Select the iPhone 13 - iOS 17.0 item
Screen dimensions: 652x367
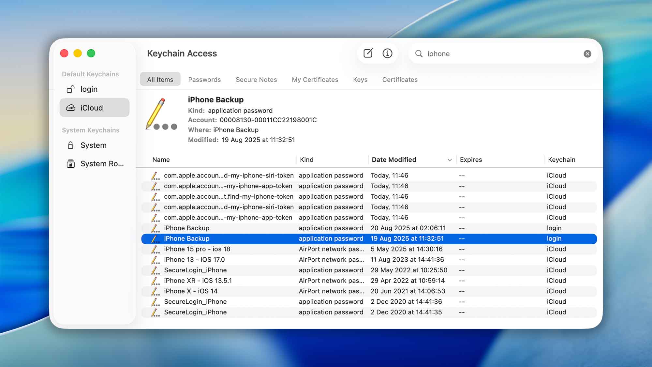[369, 260]
